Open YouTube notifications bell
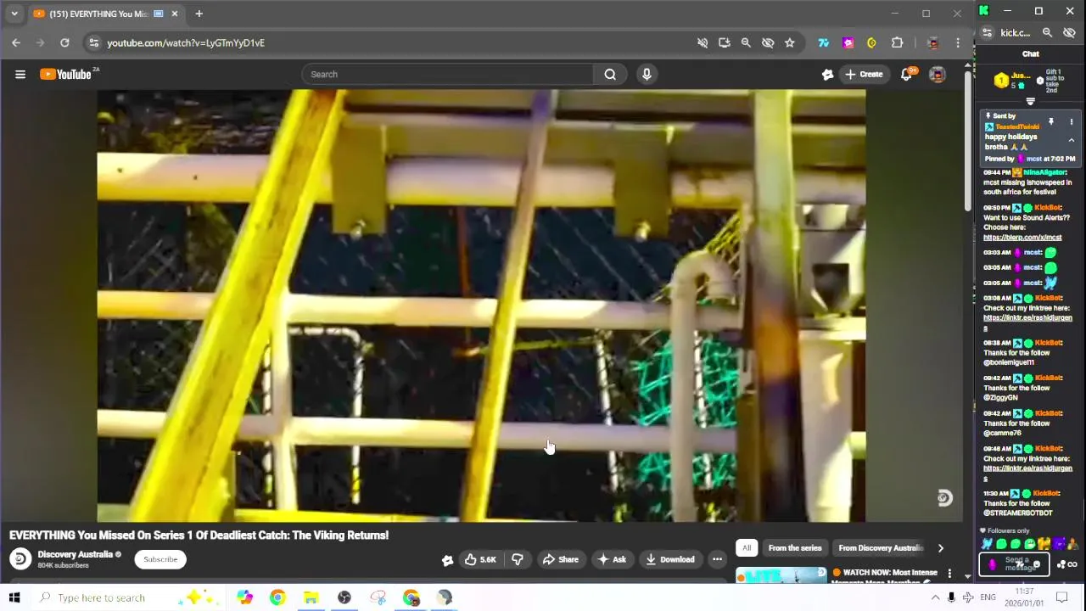The width and height of the screenshot is (1086, 611). (906, 74)
